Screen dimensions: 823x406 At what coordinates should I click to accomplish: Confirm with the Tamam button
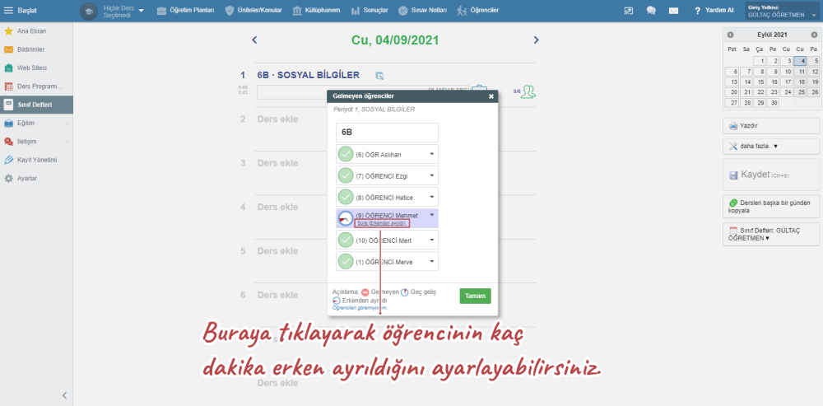pos(475,296)
